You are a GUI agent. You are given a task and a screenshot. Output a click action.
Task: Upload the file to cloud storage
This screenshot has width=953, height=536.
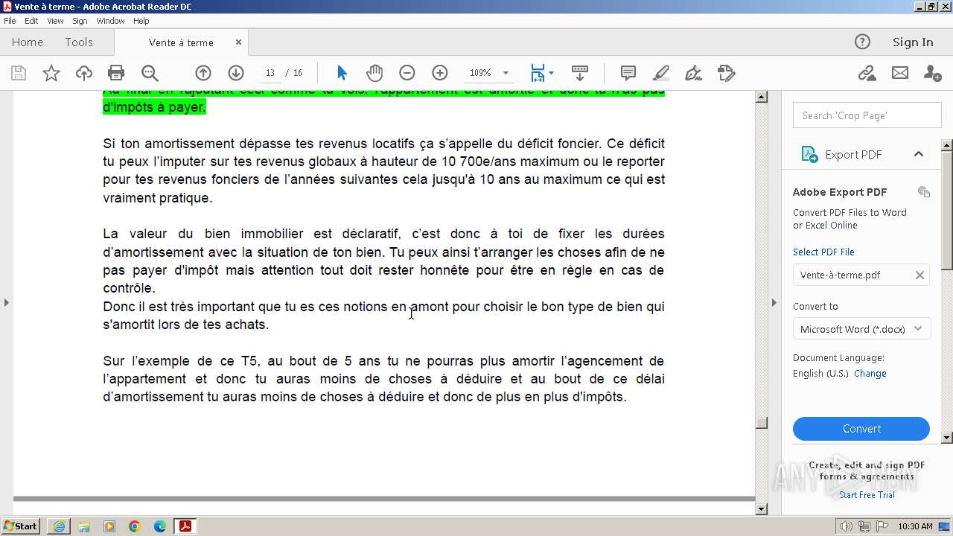(84, 73)
